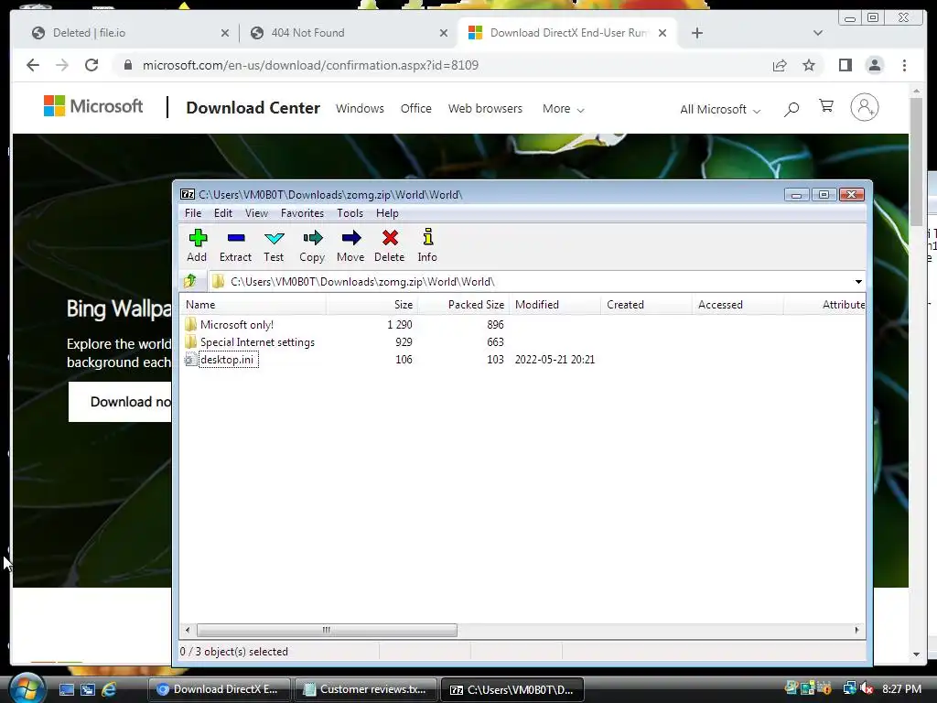Image resolution: width=937 pixels, height=703 pixels.
Task: Sort by Packed Size column
Action: click(463, 304)
